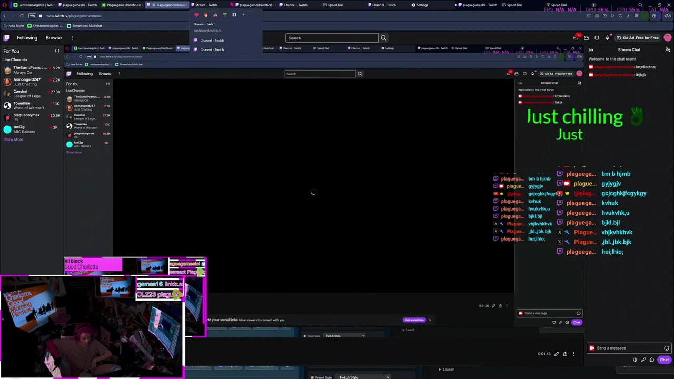Viewport: 674px width, 379px height.
Task: Open the Livestreamingsites bookmark in bookmarks bar
Action: [45, 26]
